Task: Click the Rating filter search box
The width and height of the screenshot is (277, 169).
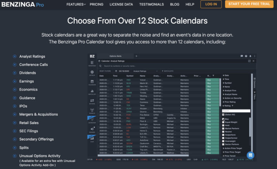Action: [x=236, y=111]
